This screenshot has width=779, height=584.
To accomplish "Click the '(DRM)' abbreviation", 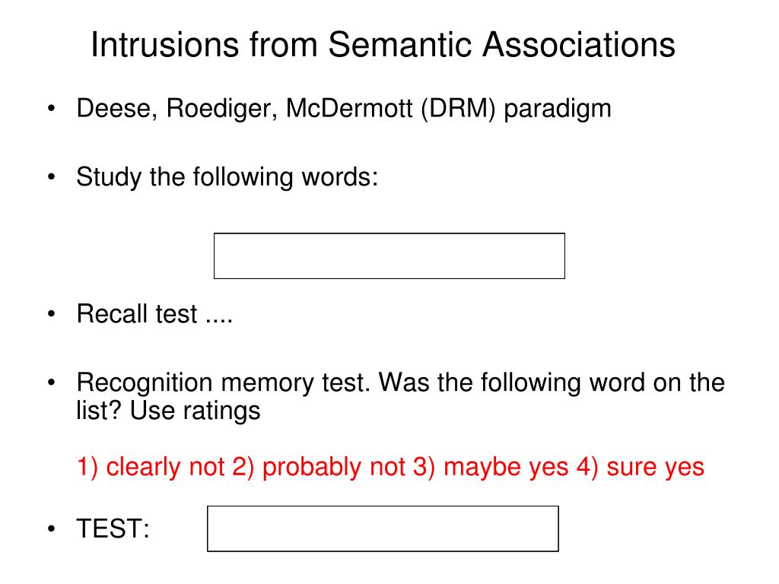I will [x=458, y=108].
